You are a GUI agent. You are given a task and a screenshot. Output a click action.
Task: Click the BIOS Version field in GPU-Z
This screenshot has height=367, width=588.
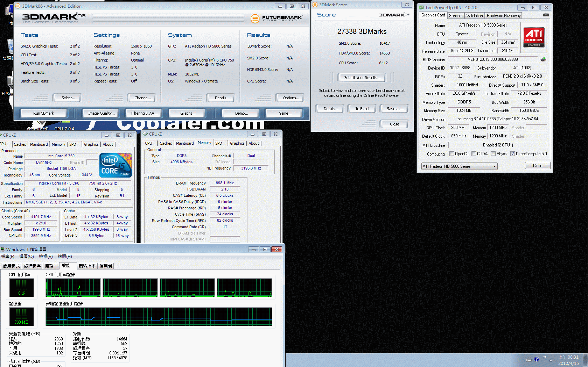[493, 59]
